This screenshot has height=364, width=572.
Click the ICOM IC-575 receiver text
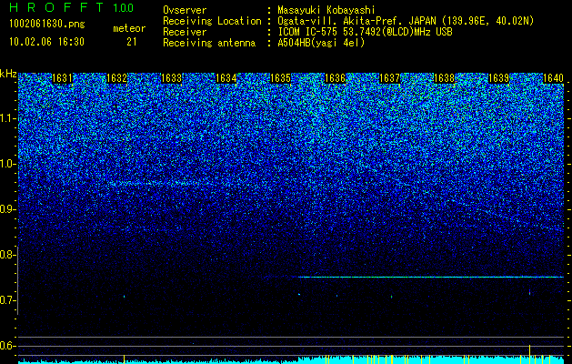[365, 32]
